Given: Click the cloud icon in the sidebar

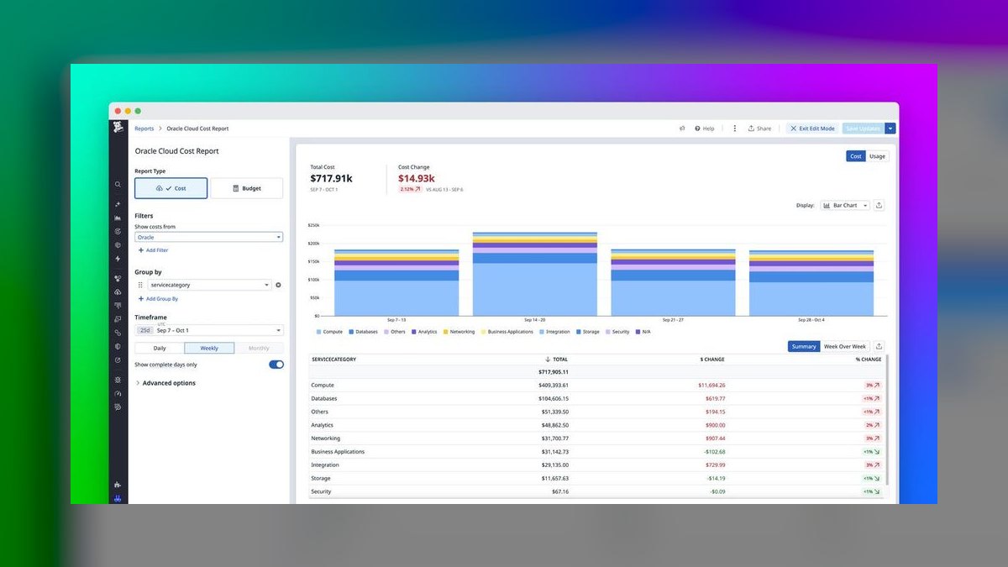Looking at the screenshot, I should [118, 291].
